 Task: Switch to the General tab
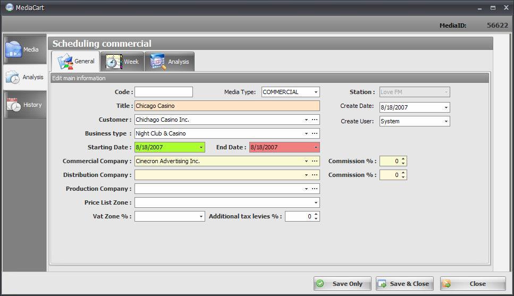pyautogui.click(x=75, y=61)
